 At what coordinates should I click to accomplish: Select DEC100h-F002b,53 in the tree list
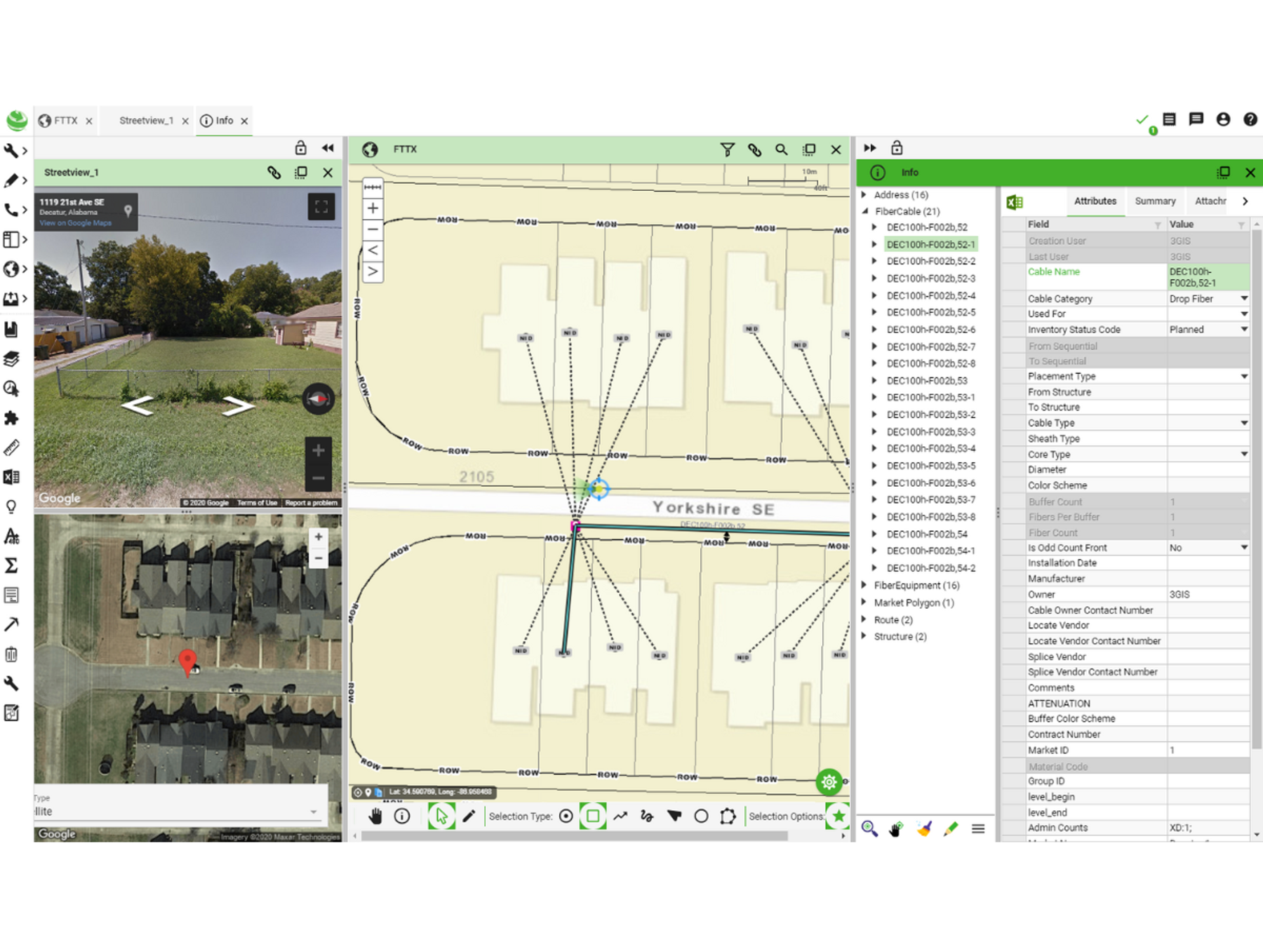(928, 380)
